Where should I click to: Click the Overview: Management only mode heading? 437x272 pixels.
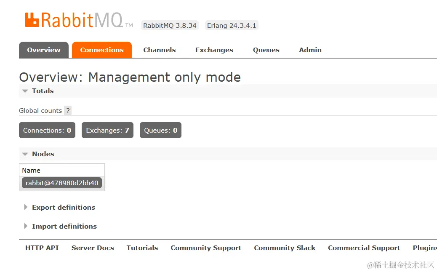tap(130, 77)
